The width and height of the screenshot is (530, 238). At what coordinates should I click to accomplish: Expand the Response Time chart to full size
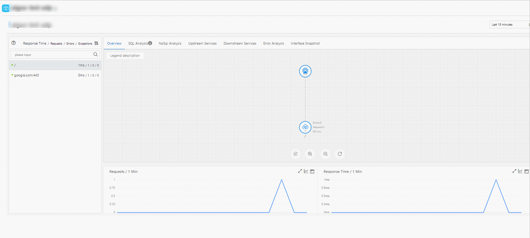(514, 171)
